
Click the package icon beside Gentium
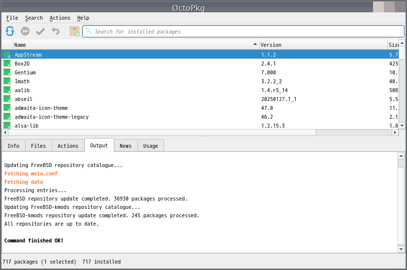[7, 72]
